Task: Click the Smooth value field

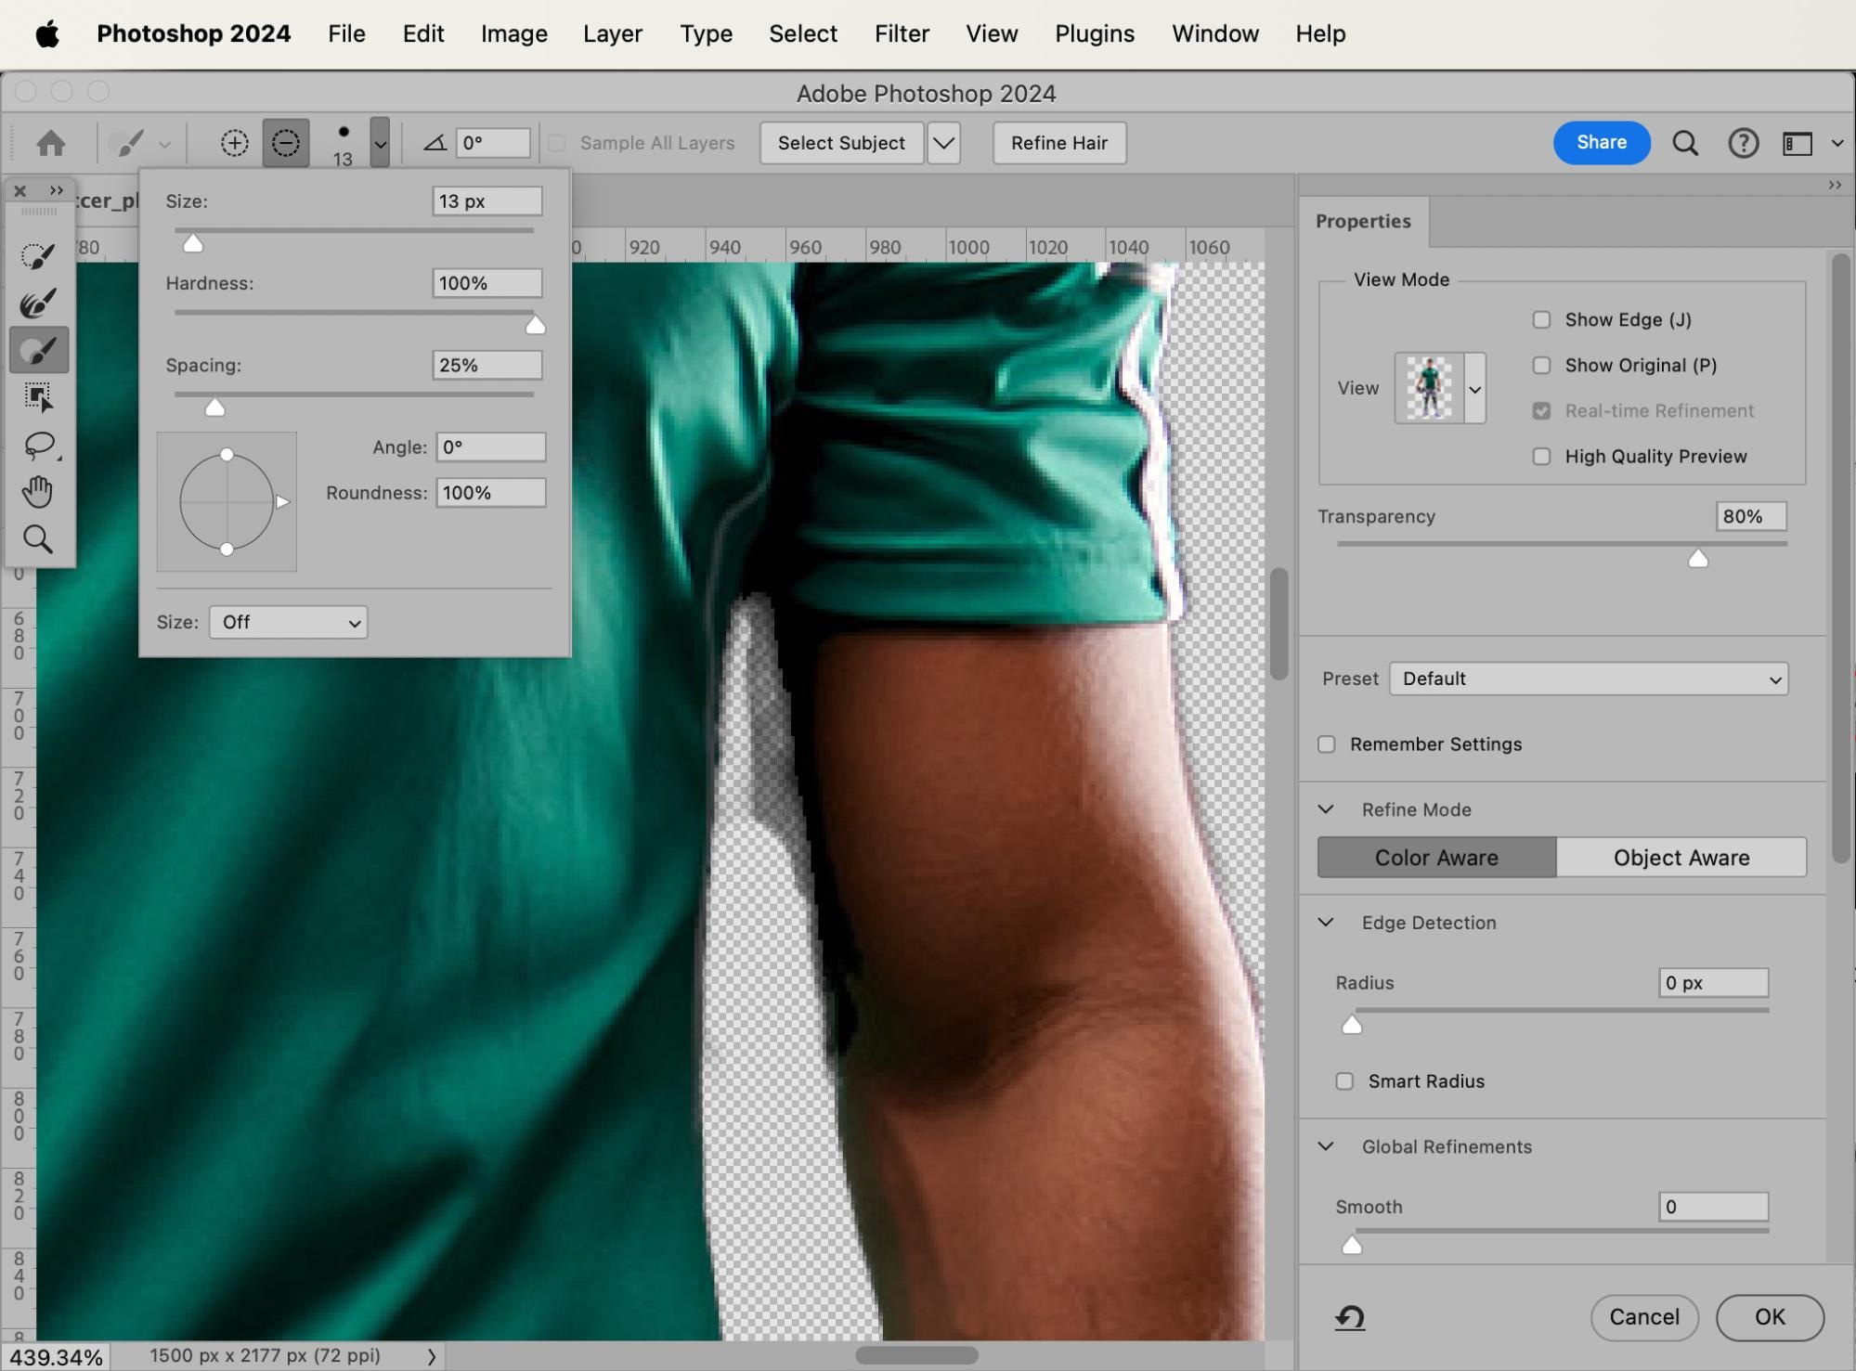Action: pyautogui.click(x=1713, y=1206)
